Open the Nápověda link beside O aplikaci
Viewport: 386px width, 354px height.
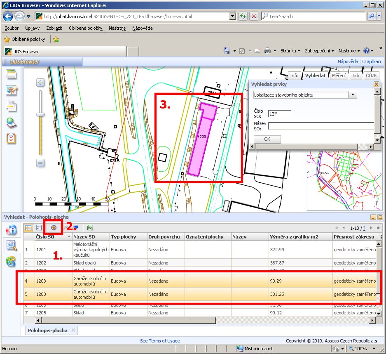[x=348, y=61]
